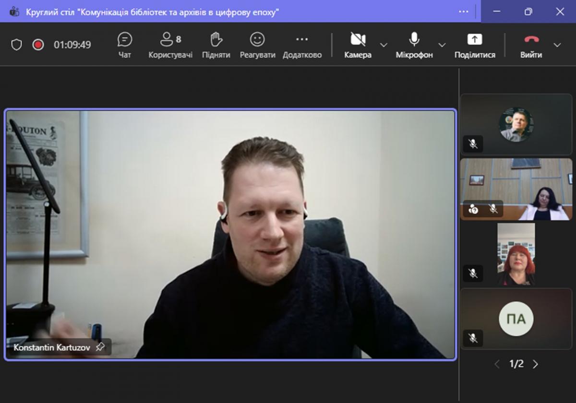This screenshot has width=576, height=403.
Task: Raise hand with Підняти icon
Action: (x=216, y=45)
